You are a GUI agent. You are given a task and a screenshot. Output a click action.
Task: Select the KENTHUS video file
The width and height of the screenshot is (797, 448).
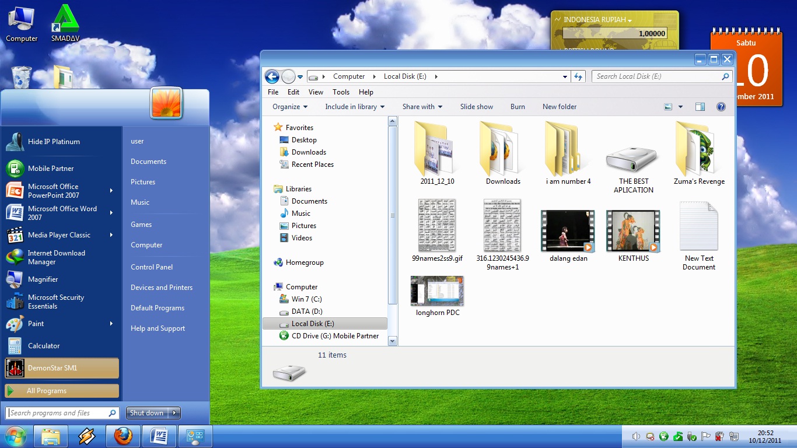click(633, 231)
